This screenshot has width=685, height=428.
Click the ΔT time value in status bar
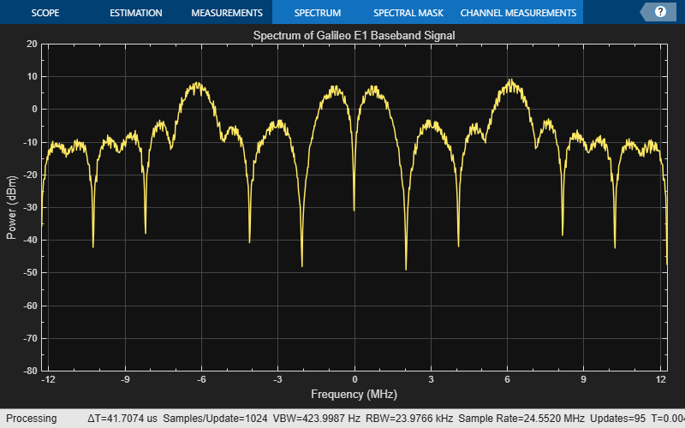122,419
